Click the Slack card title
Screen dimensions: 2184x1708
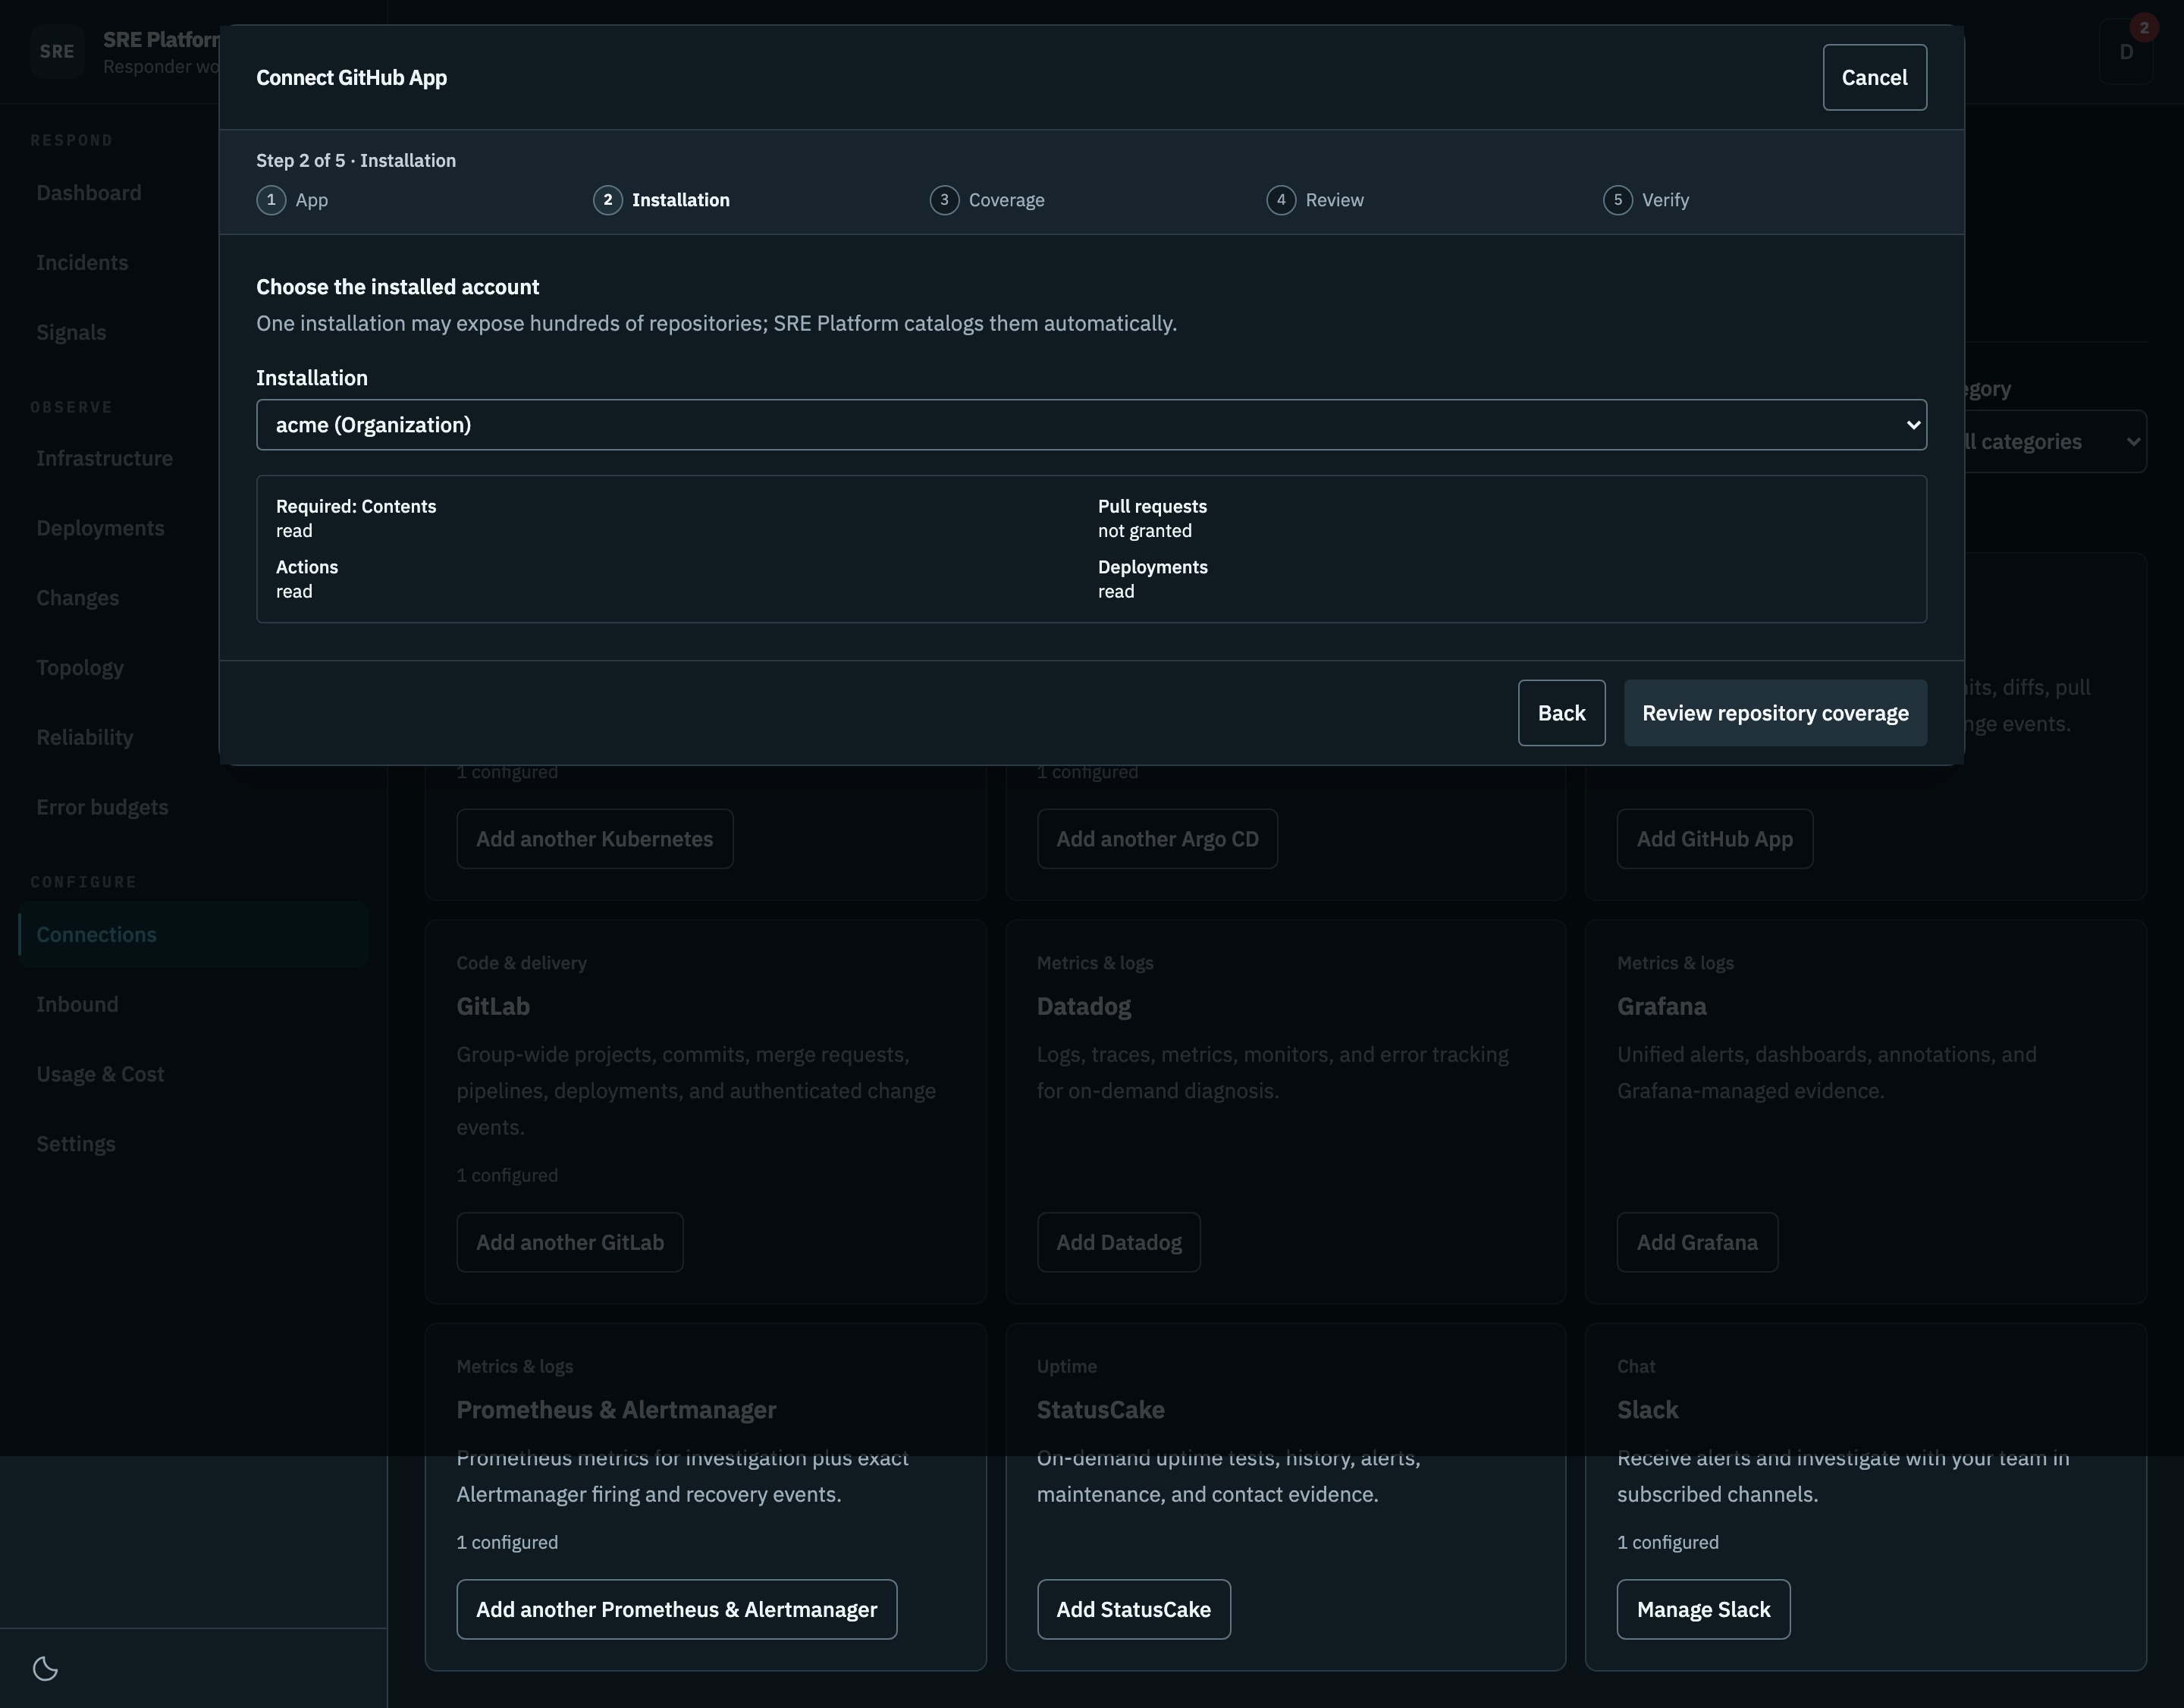coord(1648,1410)
